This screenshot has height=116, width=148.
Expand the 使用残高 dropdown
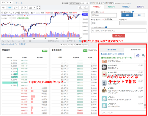[x=109, y=19]
